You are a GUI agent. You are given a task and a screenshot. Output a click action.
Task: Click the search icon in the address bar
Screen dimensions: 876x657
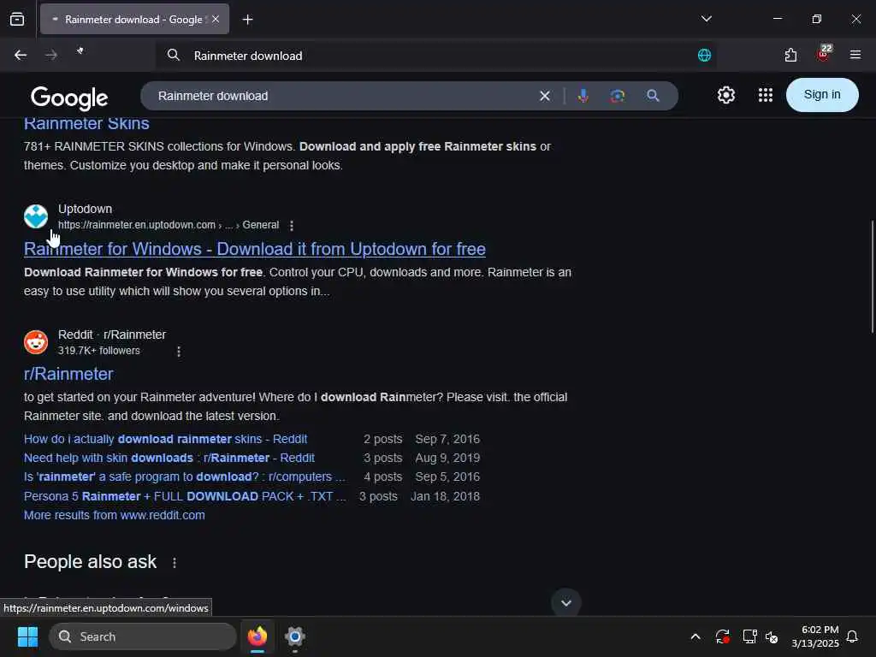(x=174, y=55)
